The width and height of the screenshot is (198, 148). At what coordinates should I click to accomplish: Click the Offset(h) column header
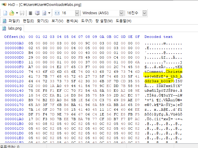coord(15,37)
